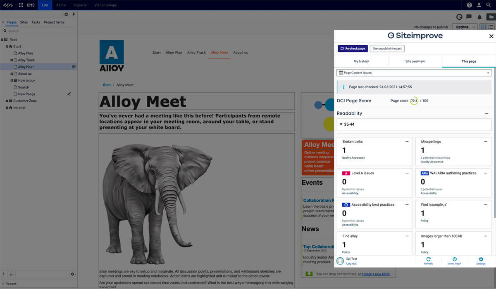
Task: Open the Page Content Issues dropdown
Action: [414, 73]
